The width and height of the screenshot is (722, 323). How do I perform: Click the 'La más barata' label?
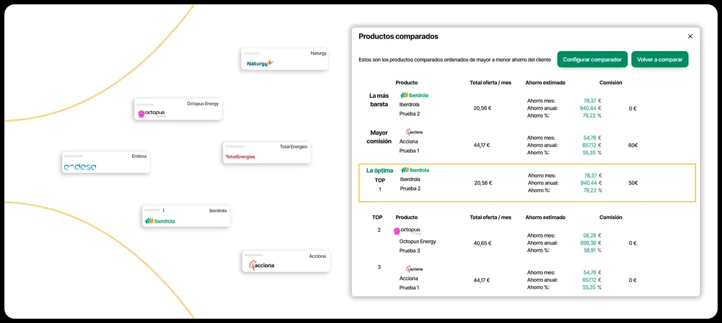click(x=379, y=100)
